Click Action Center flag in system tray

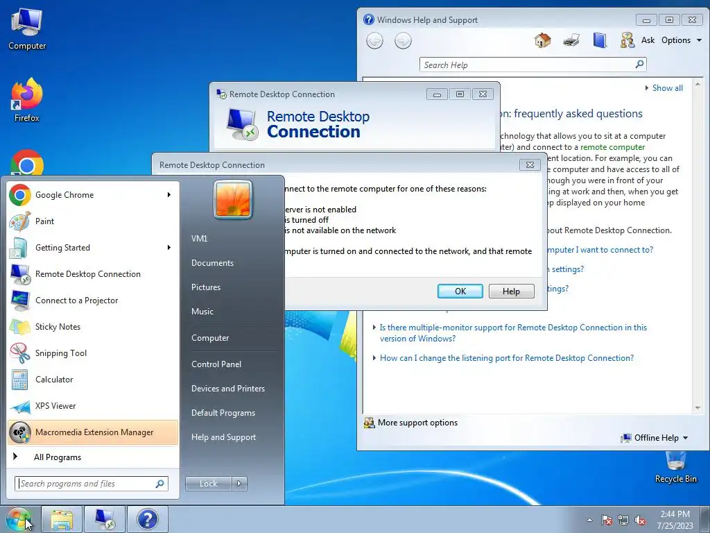point(606,521)
